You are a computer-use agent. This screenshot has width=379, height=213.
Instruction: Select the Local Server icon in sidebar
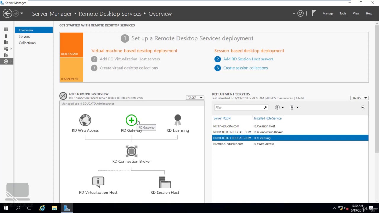(x=6, y=36)
